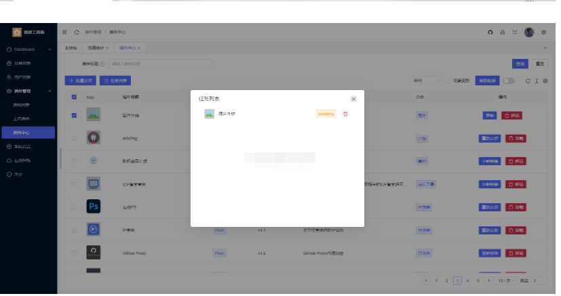Open the 10/页 page size dropdown

click(503, 280)
